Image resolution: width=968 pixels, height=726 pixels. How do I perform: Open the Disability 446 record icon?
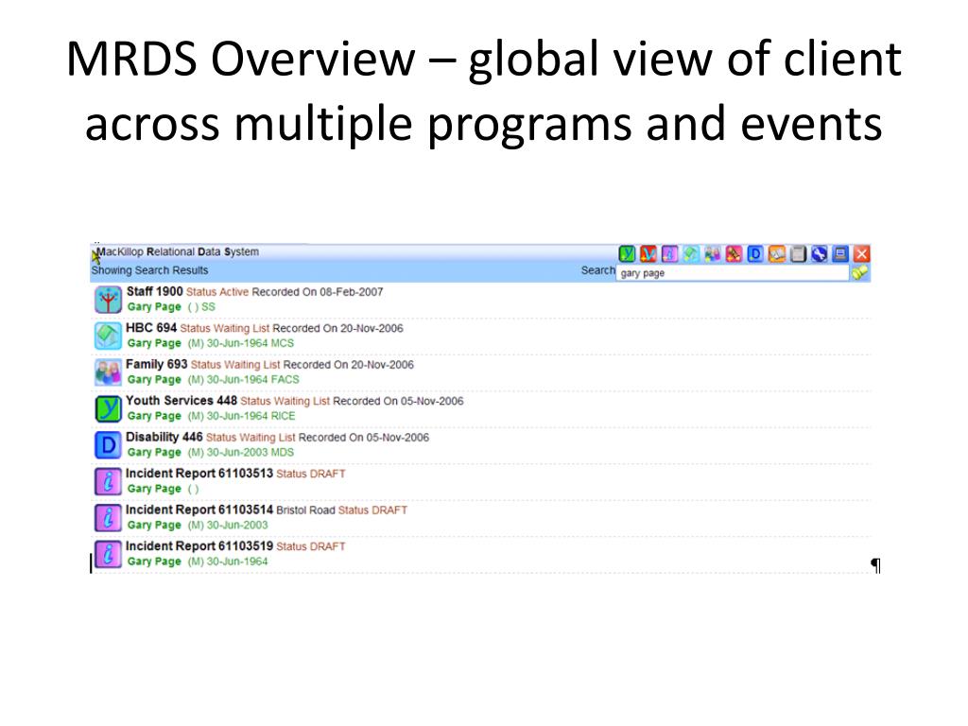coord(108,446)
